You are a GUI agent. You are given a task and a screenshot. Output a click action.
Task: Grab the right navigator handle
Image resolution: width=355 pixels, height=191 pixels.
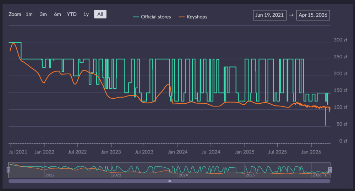330,170
